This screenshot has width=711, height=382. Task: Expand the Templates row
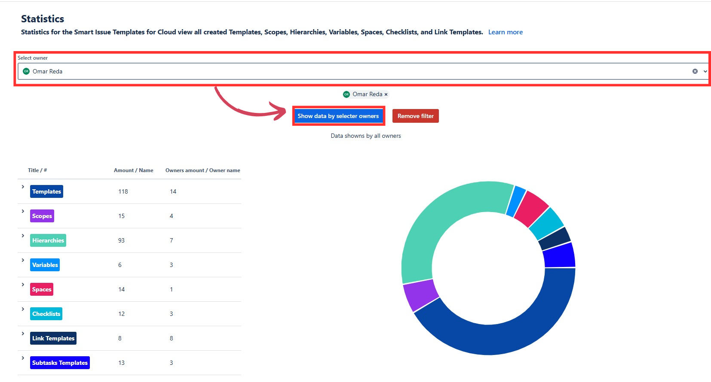coord(23,187)
